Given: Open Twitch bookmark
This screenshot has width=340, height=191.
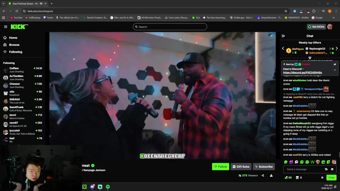Looking at the screenshot, I should [48, 18].
